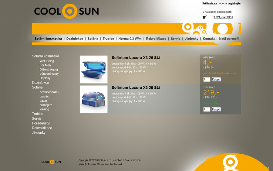273x171 pixels.
Task: Focus quantity field for 4,- product
Action: (207, 80)
